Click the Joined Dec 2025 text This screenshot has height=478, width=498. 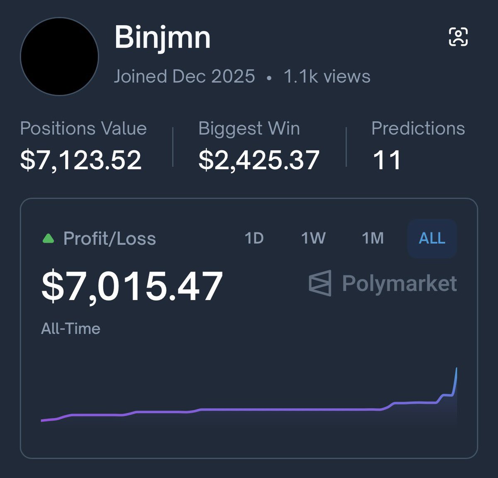[x=184, y=76]
